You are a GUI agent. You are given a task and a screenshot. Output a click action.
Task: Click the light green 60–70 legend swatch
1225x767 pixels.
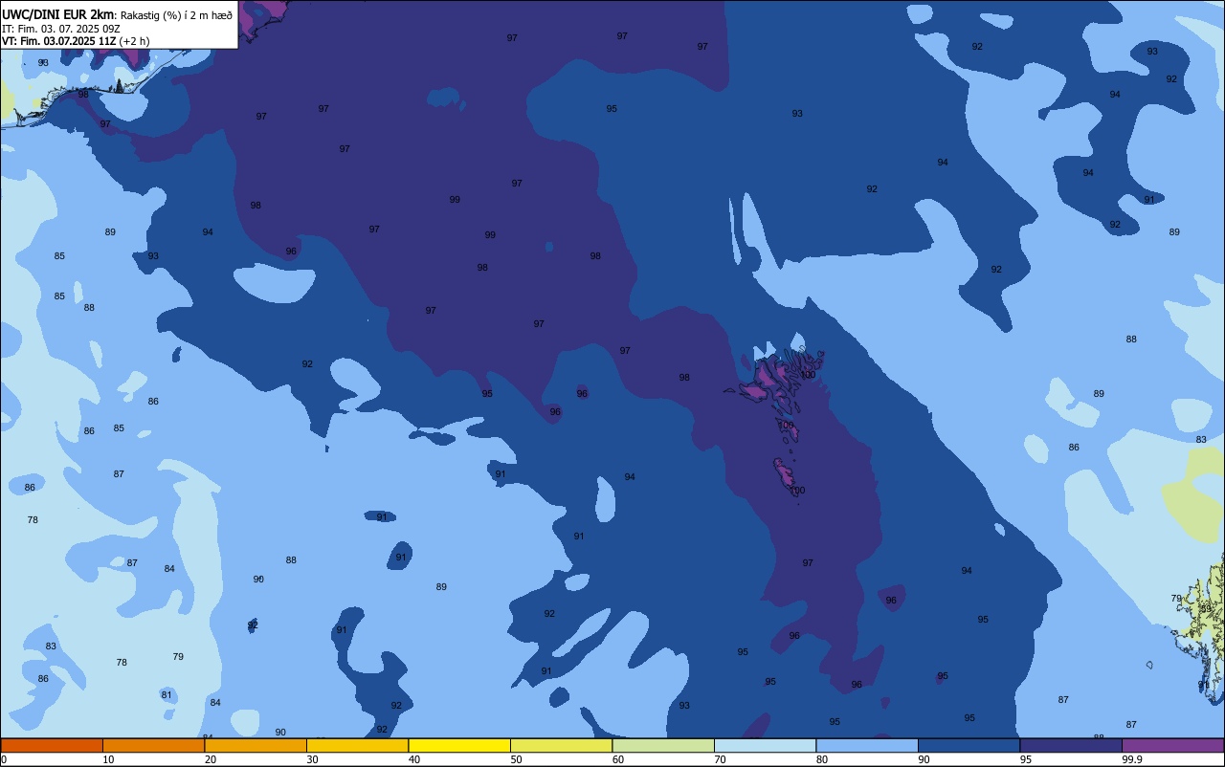[x=663, y=745]
